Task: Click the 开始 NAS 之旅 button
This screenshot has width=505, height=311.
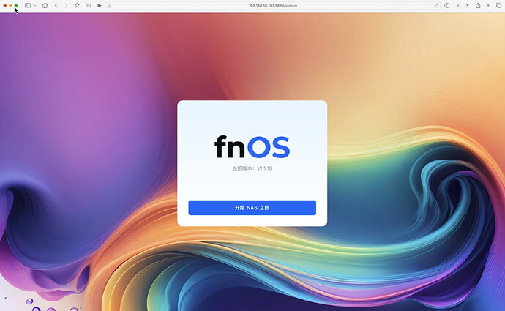Action: pos(252,208)
